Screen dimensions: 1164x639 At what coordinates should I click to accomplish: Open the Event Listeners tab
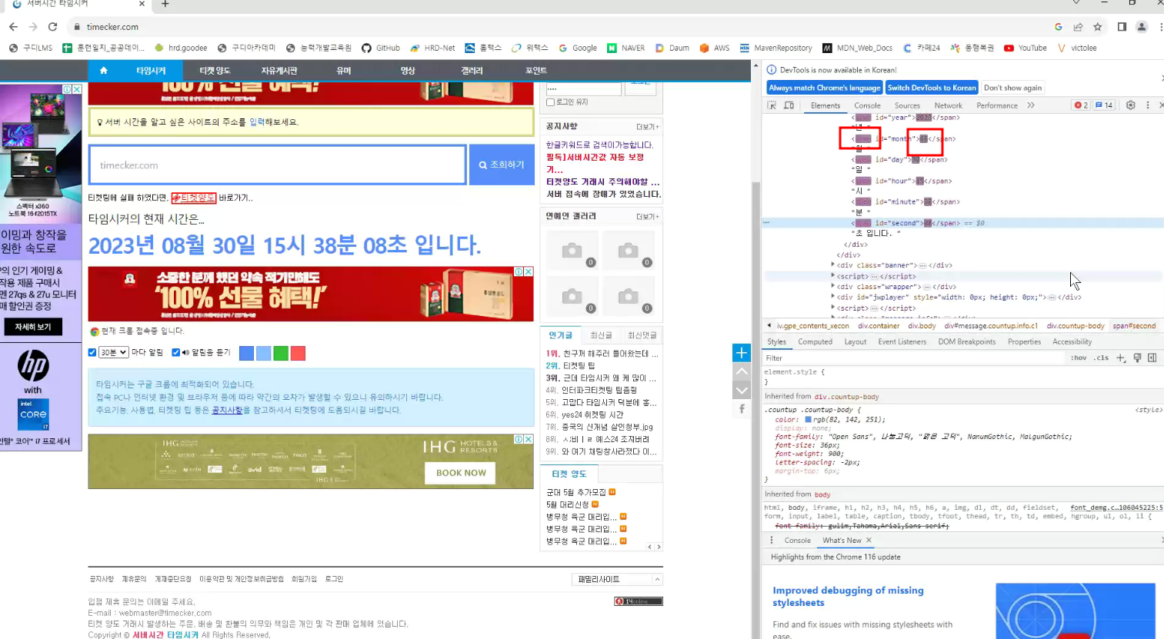click(902, 342)
